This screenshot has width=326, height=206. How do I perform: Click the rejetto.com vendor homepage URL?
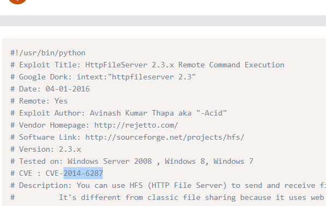(136, 125)
